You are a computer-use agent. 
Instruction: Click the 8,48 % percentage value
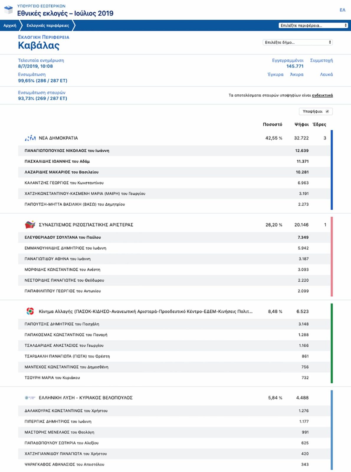pos(275,312)
